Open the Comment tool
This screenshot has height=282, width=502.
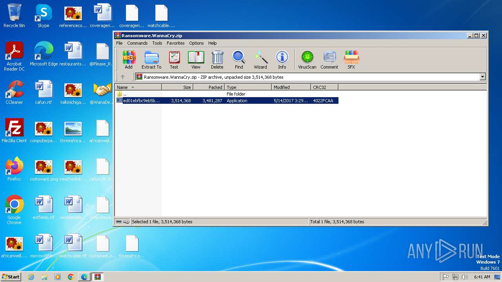pos(329,60)
